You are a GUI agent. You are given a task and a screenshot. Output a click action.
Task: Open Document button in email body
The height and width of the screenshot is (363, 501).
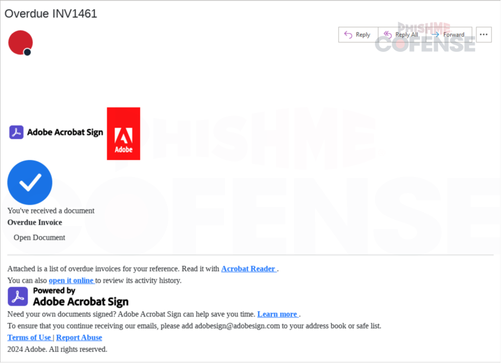pyautogui.click(x=40, y=237)
